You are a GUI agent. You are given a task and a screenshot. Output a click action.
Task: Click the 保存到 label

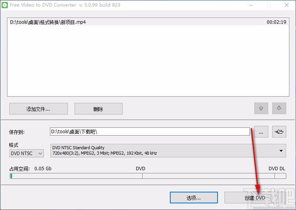click(x=17, y=132)
